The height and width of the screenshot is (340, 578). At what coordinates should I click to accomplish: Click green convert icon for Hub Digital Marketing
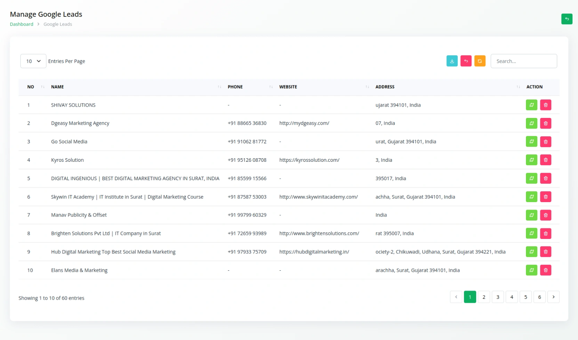(531, 251)
